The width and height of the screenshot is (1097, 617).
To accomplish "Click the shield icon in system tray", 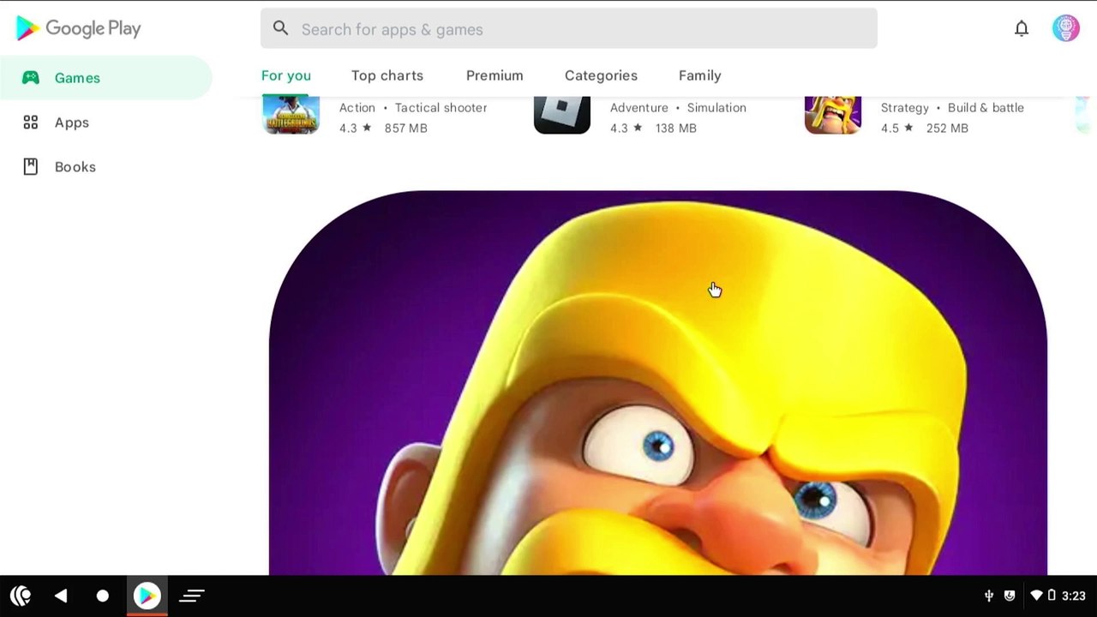I will coord(1010,596).
